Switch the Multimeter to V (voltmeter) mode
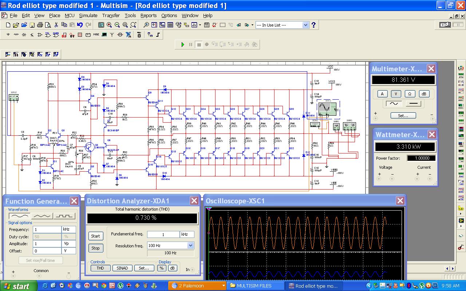The width and height of the screenshot is (466, 291). [396, 94]
